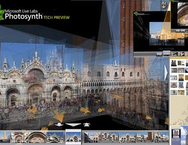The width and height of the screenshot is (188, 145).
Task: Click the framed cathedral thumbnail in the bottom-right panel
Action: 176,134
